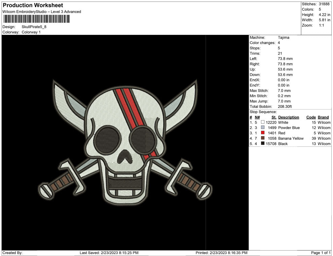The image size is (333, 256).
Task: Click the 'Page 1 of 1' indicator
Action: [321, 253]
